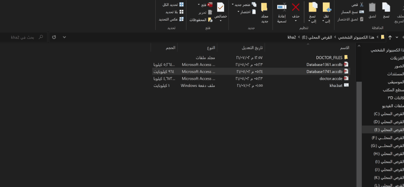This screenshot has height=187, width=404.
Task: Click the Paste clipboard icon
Action: (372, 7)
